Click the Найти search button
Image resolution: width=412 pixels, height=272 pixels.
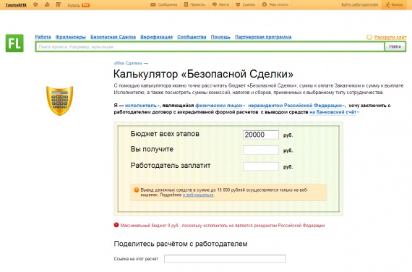click(x=395, y=46)
